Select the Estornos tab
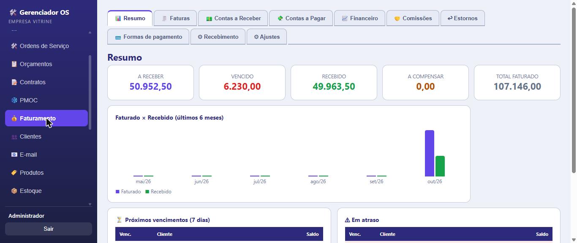577x243 pixels. point(463,19)
